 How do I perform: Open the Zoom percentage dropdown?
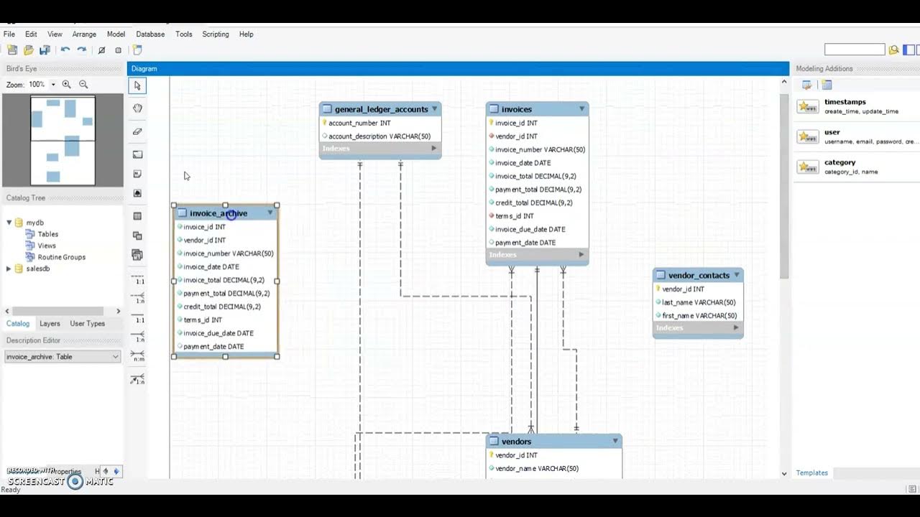(x=52, y=85)
